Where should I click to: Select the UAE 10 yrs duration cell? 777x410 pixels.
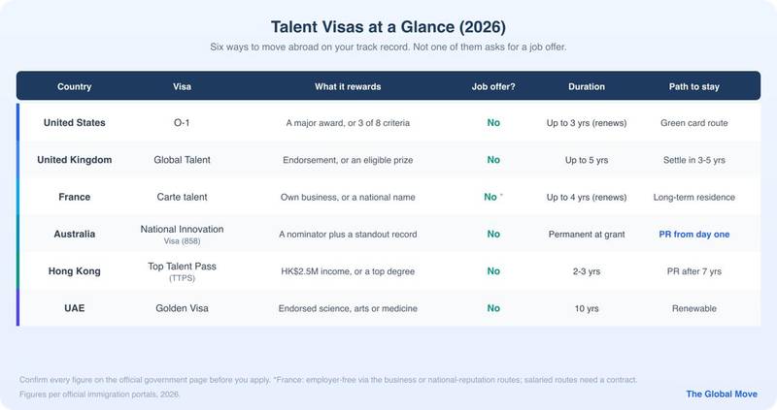[587, 308]
